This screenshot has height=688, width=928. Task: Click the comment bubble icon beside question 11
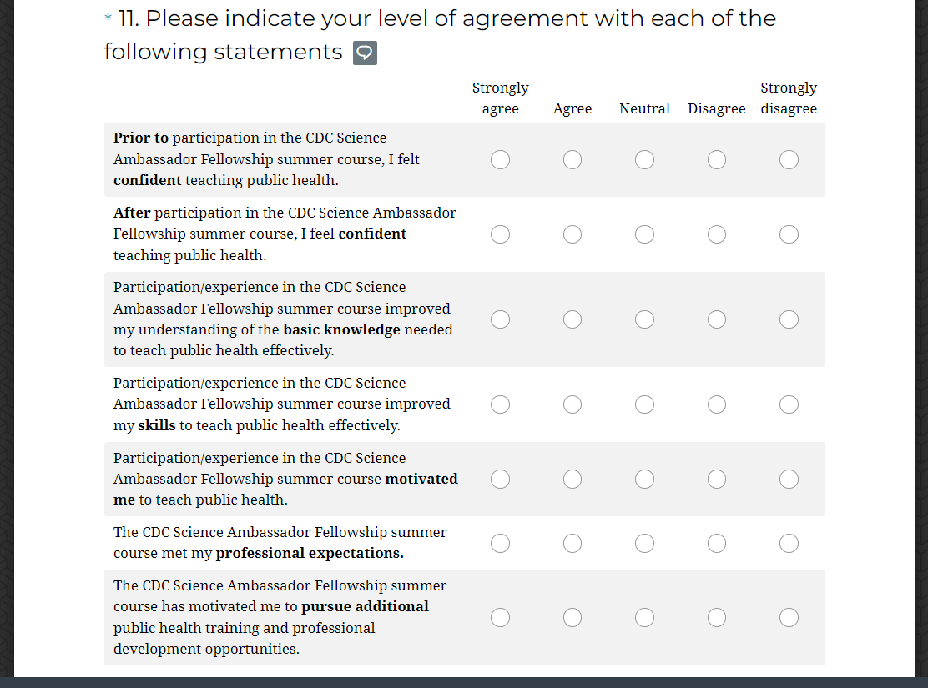coord(366,53)
